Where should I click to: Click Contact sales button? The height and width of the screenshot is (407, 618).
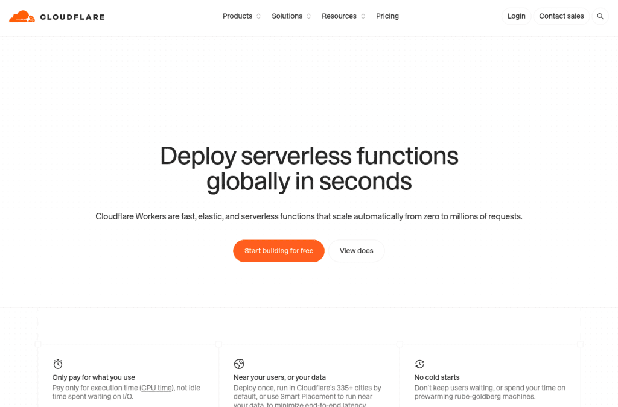click(x=561, y=16)
